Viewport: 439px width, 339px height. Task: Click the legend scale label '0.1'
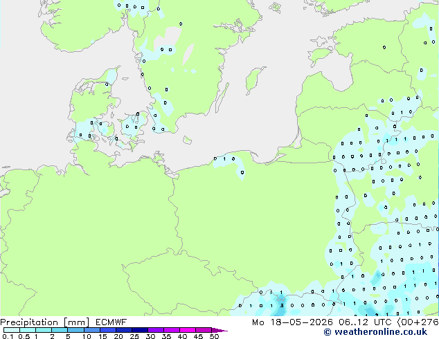[8, 336]
